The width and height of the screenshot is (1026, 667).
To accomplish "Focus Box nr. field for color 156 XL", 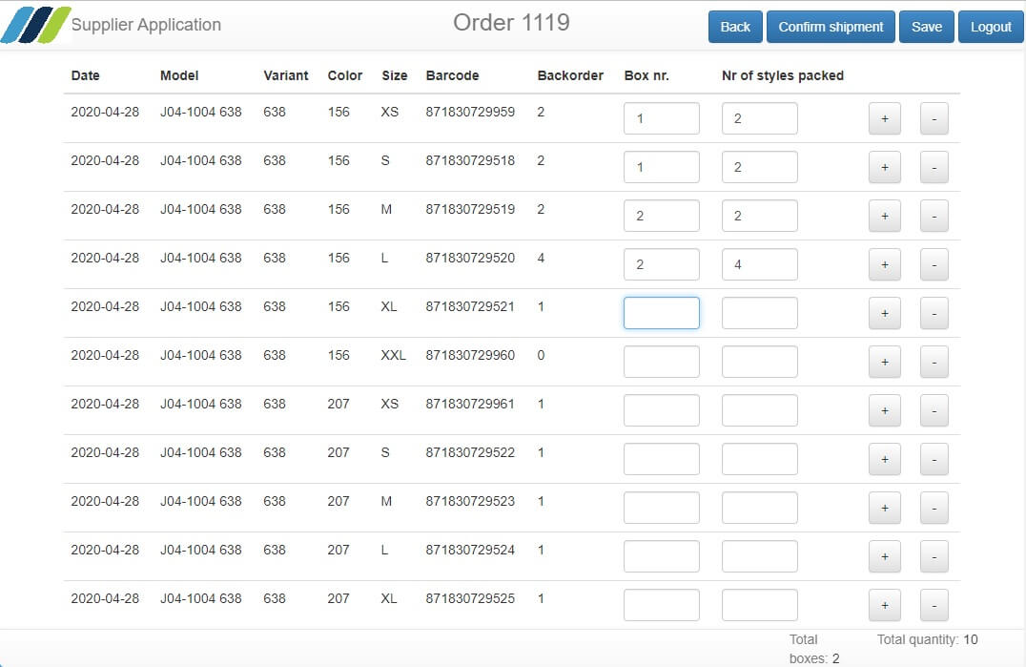I will [x=661, y=313].
